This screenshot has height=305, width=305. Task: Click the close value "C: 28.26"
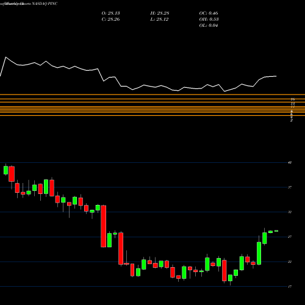click(110, 20)
